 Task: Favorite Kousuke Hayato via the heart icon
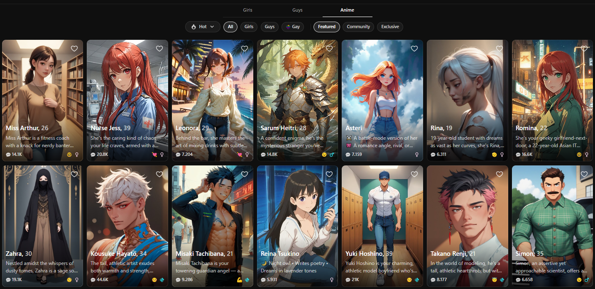(159, 174)
